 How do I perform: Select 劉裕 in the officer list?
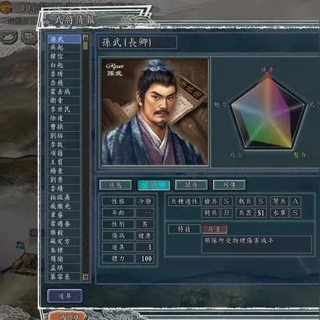pyautogui.click(x=64, y=135)
